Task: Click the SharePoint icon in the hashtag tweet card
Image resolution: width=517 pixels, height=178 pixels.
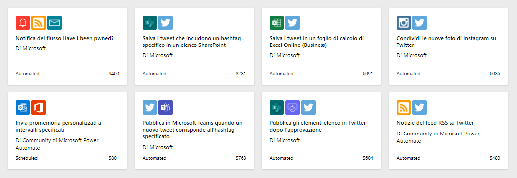Action: coord(150,23)
